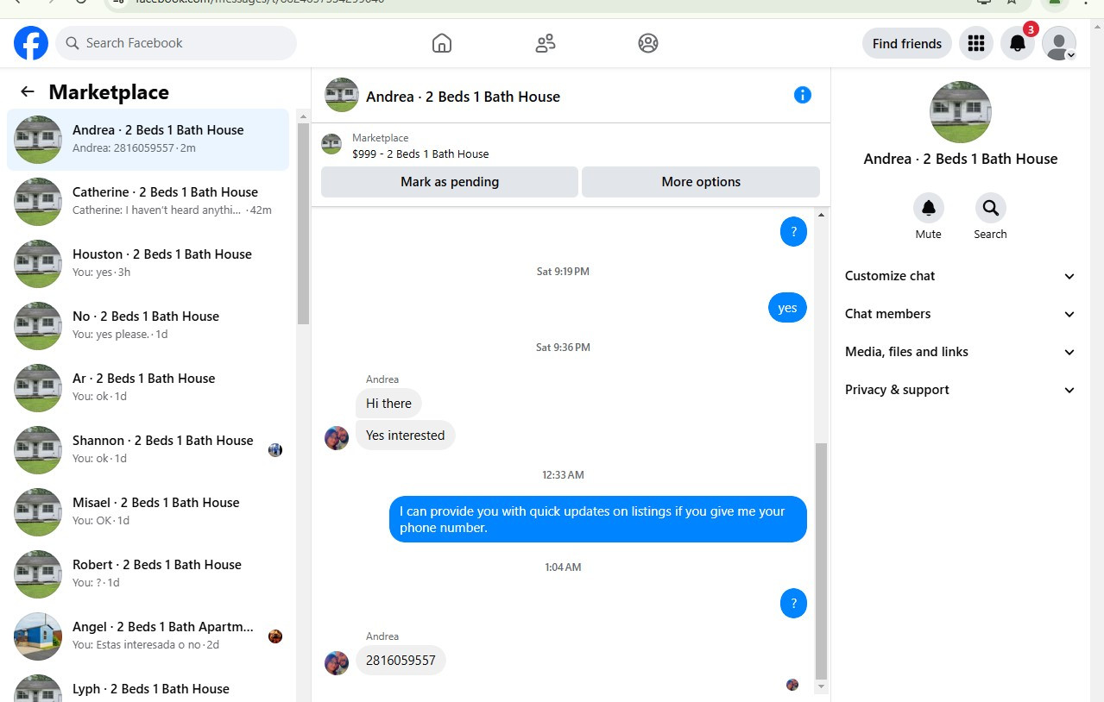Click the seen-by avatar under last message
Viewport: 1104px width, 702px height.
(x=792, y=685)
